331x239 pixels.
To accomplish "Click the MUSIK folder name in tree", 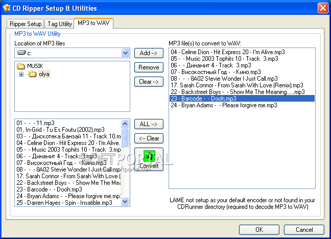I will (35, 66).
